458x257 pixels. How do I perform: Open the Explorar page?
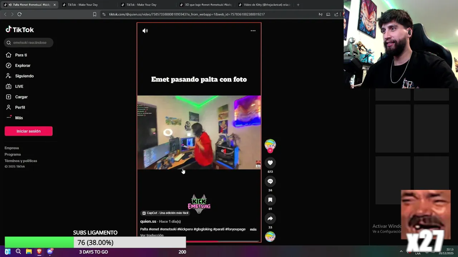coord(18,65)
